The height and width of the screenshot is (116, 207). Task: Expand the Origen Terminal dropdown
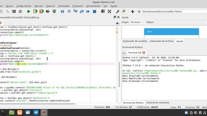click(x=136, y=22)
